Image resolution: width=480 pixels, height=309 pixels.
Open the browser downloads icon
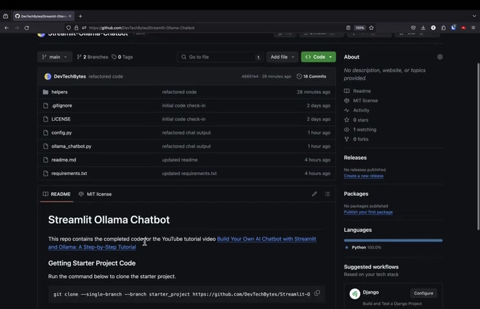pyautogui.click(x=423, y=28)
